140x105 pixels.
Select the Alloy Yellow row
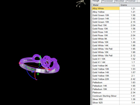pos(116,12)
